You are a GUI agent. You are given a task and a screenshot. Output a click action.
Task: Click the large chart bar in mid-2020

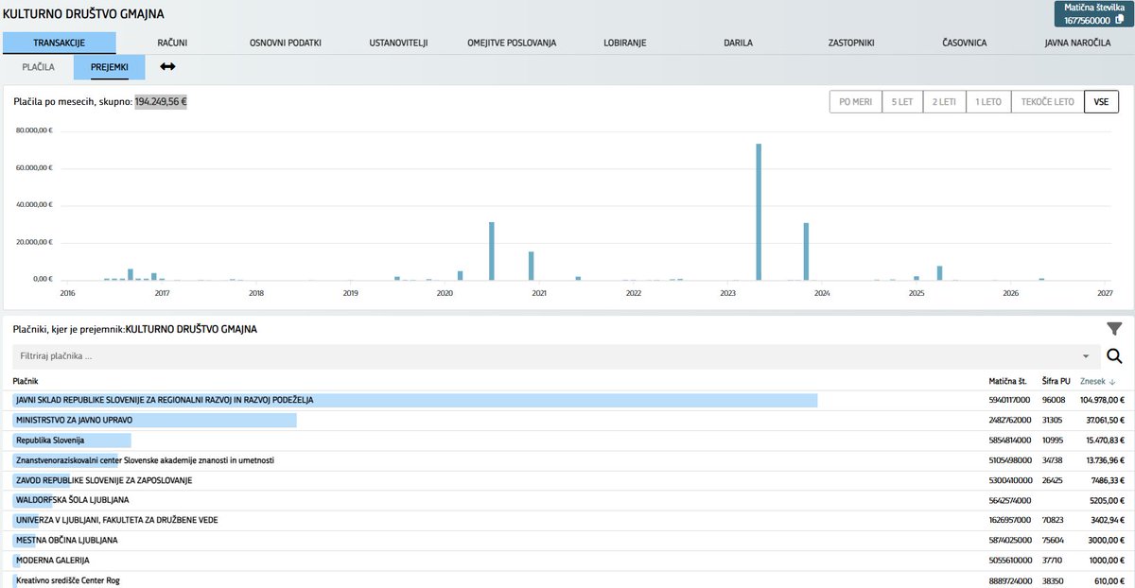click(492, 251)
